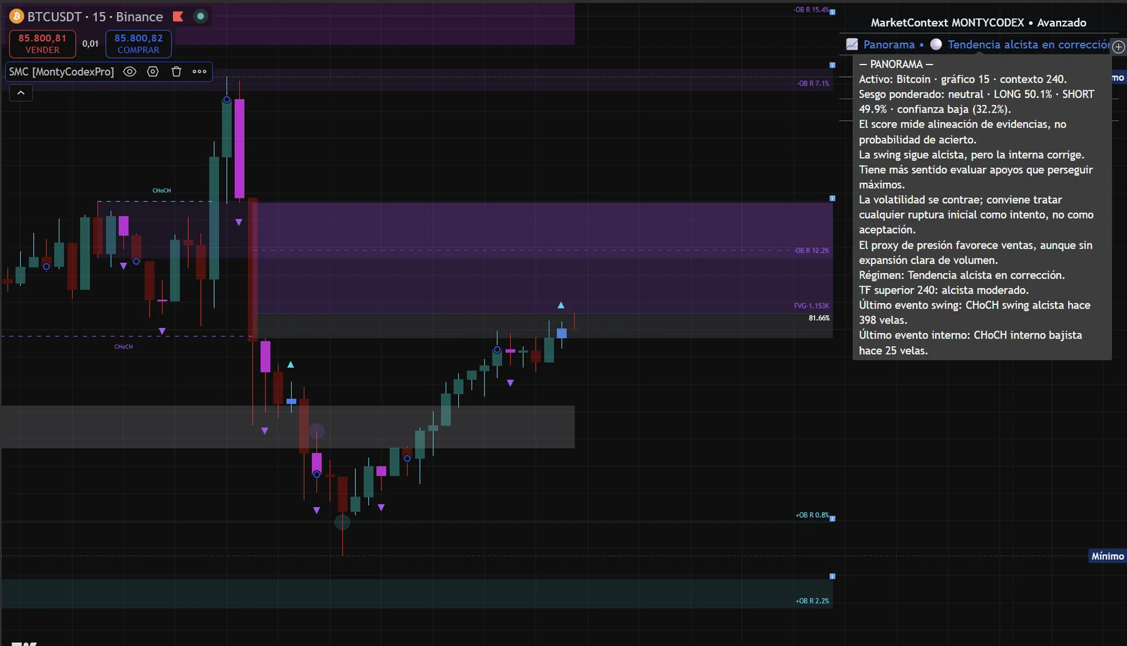
Task: Toggle visibility of SMC [MontyCodexPro] indicator
Action: pos(130,71)
